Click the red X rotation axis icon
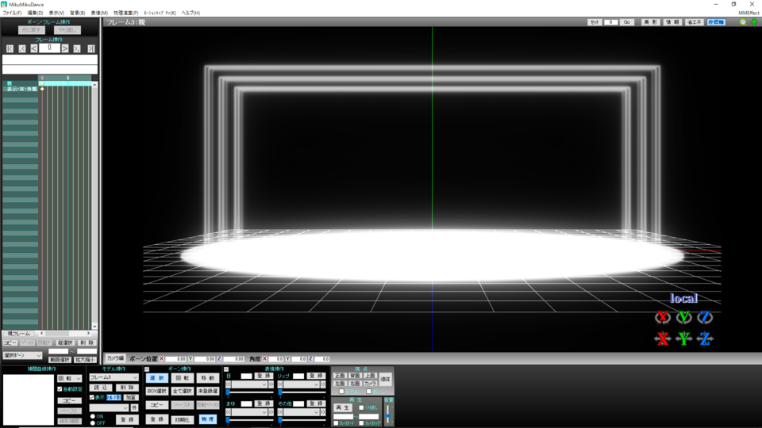The height and width of the screenshot is (428, 762). click(x=662, y=317)
